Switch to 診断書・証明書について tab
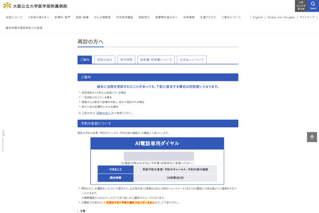Image resolution: width=319 pixels, height=213 pixels. 156,60
